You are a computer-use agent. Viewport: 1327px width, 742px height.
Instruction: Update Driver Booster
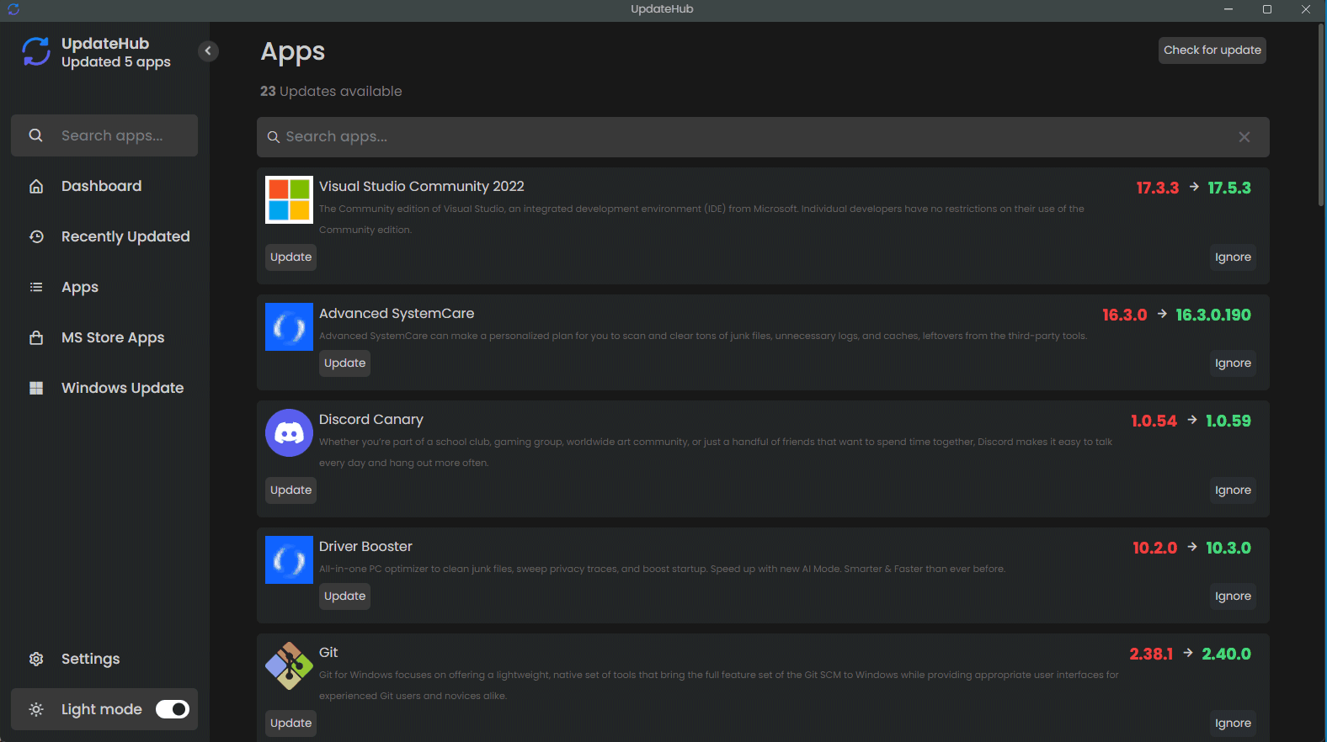coord(344,596)
